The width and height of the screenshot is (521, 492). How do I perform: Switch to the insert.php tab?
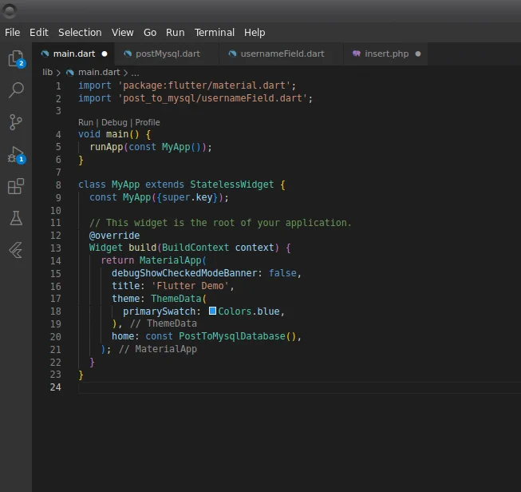click(x=386, y=54)
